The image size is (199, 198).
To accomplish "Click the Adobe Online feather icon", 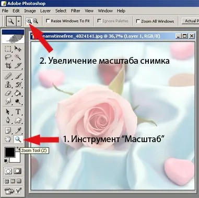I will tap(13, 39).
